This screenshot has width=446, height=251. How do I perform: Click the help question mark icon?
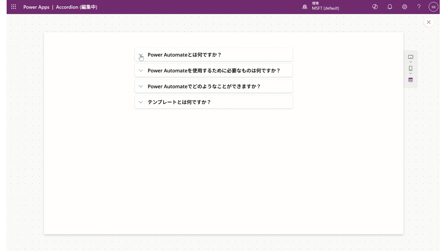(419, 7)
